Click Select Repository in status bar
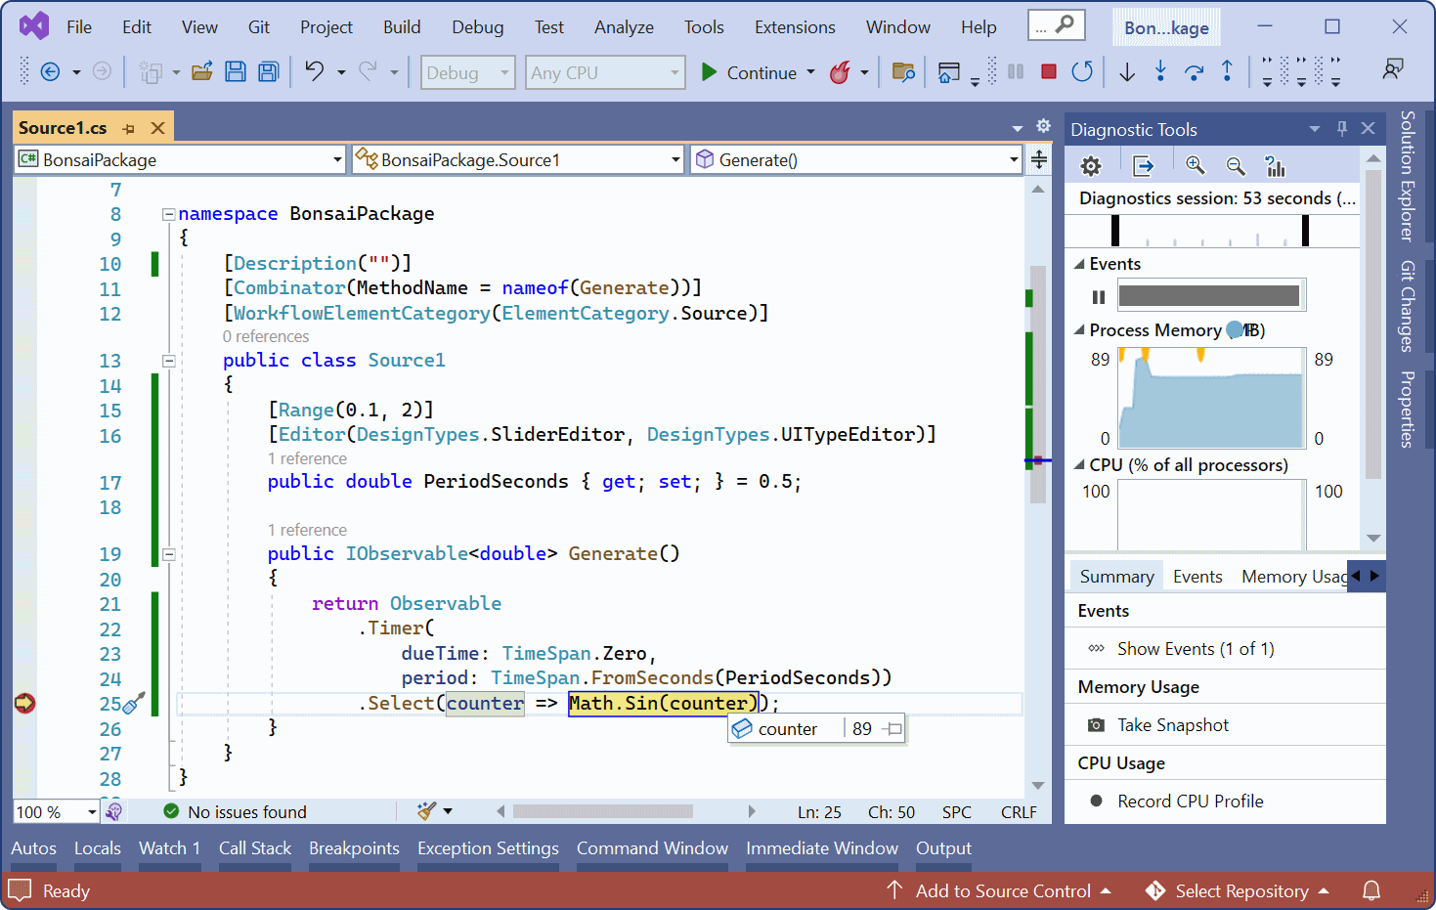 pyautogui.click(x=1238, y=890)
